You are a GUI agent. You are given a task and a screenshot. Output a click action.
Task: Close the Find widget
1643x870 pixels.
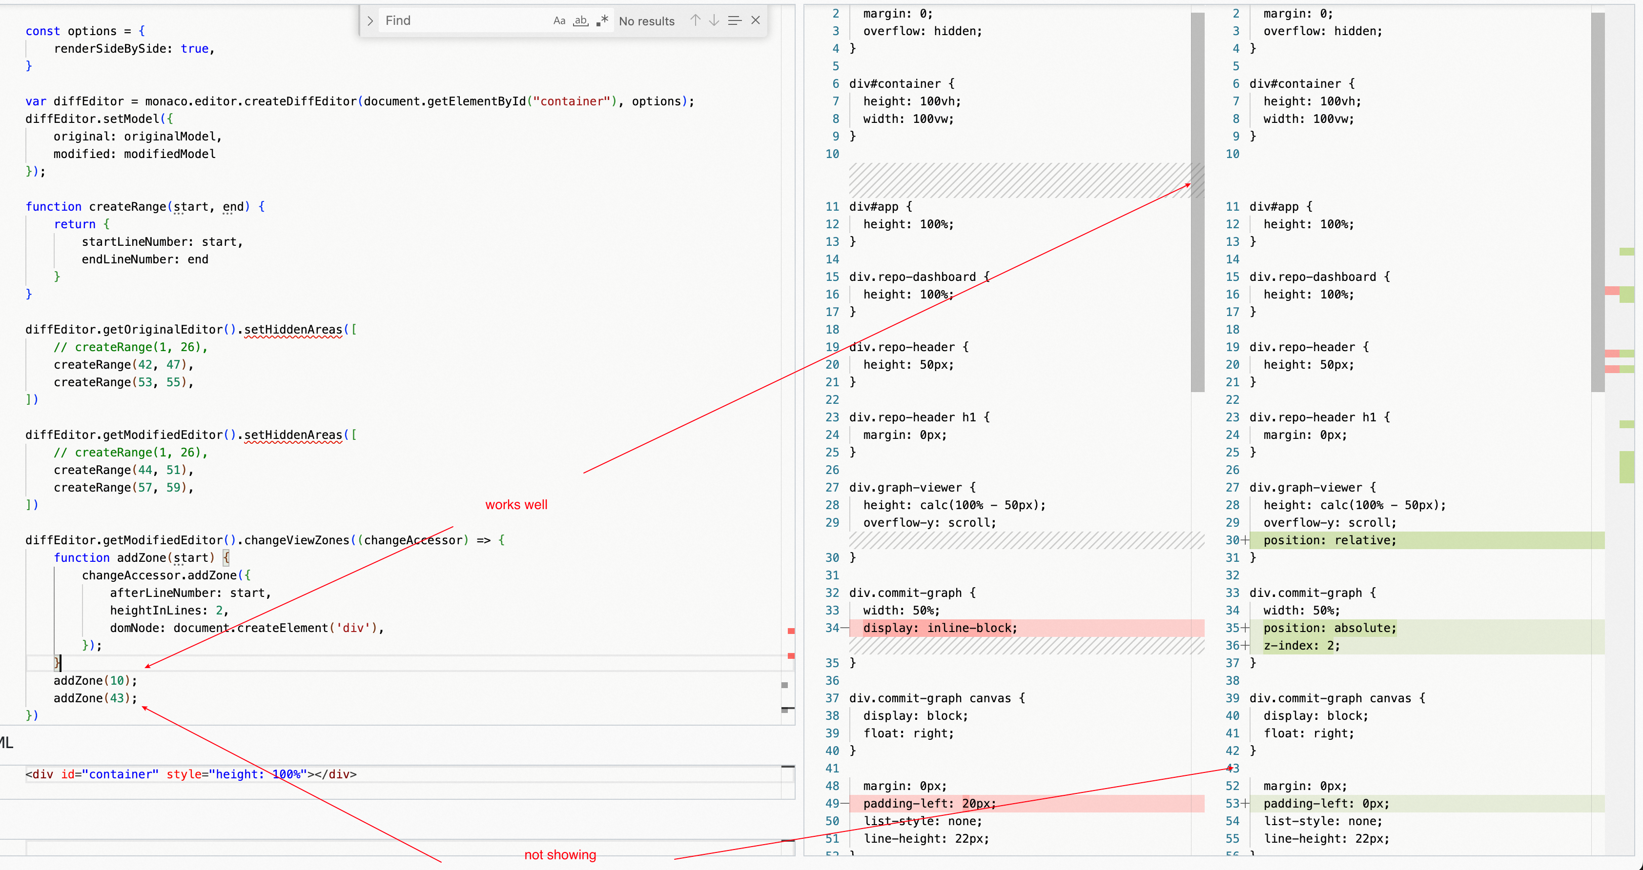[756, 20]
